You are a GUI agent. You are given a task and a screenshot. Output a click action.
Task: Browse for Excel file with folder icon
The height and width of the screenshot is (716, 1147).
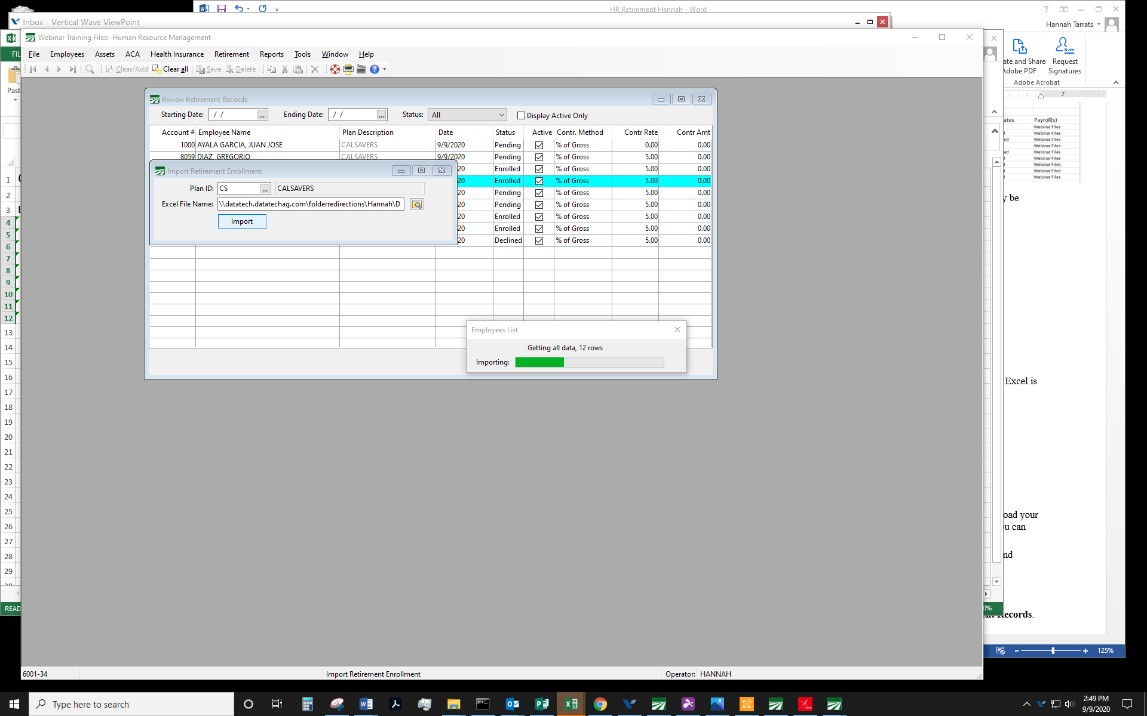click(x=417, y=205)
